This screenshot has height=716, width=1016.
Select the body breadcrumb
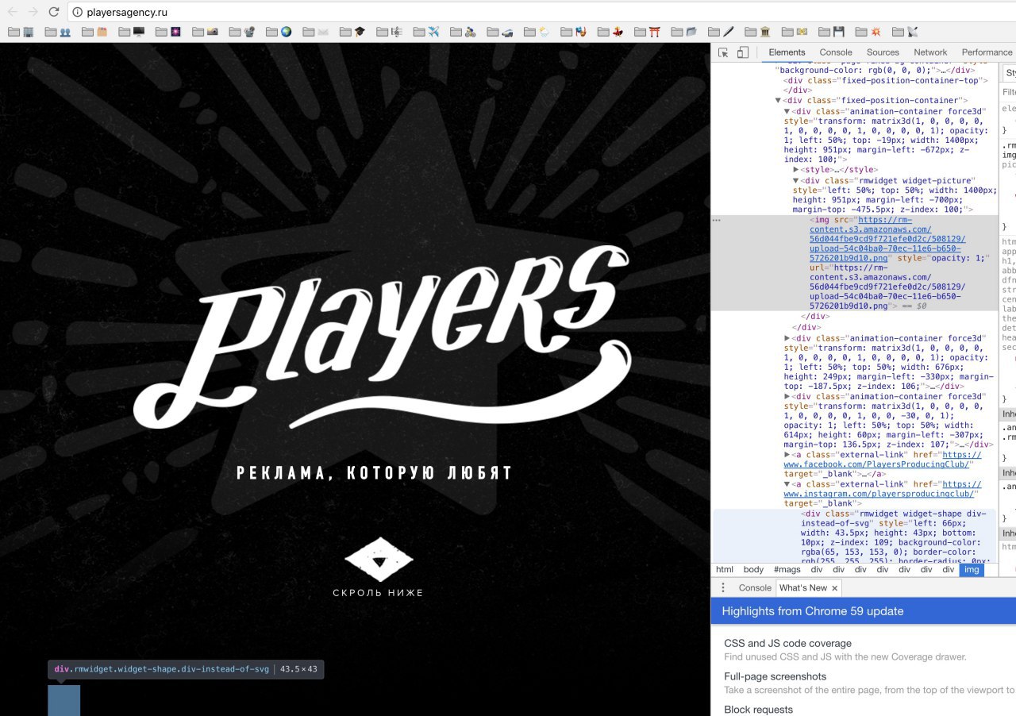pos(753,570)
